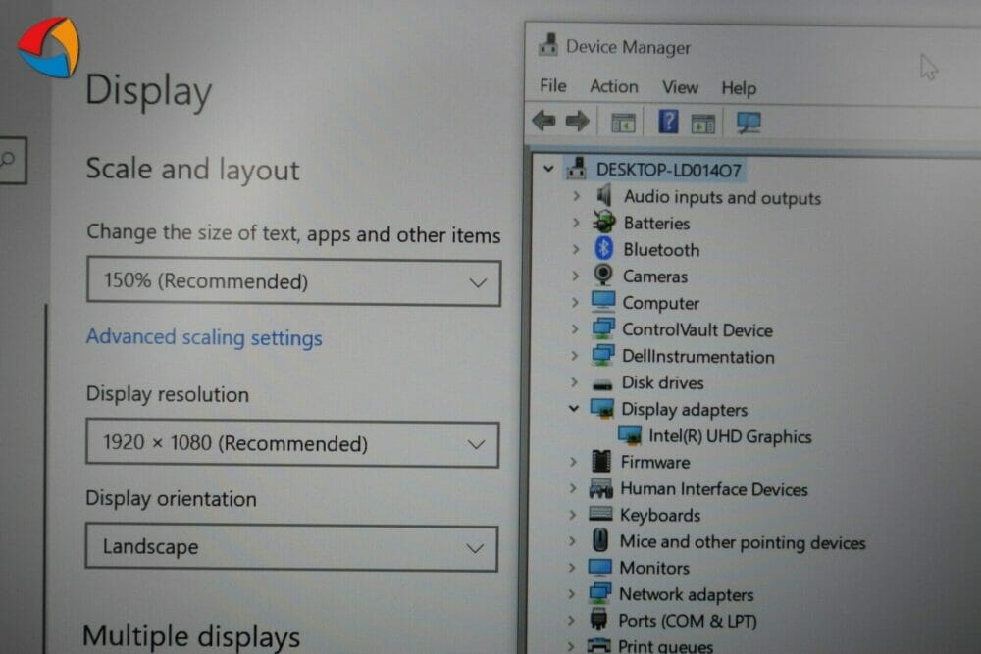Open the Help question mark toolbar icon
This screenshot has width=981, height=654.
point(668,122)
